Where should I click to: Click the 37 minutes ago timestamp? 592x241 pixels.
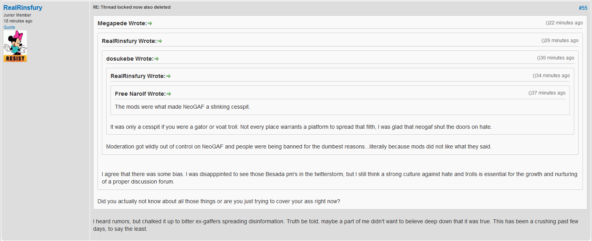coord(549,93)
